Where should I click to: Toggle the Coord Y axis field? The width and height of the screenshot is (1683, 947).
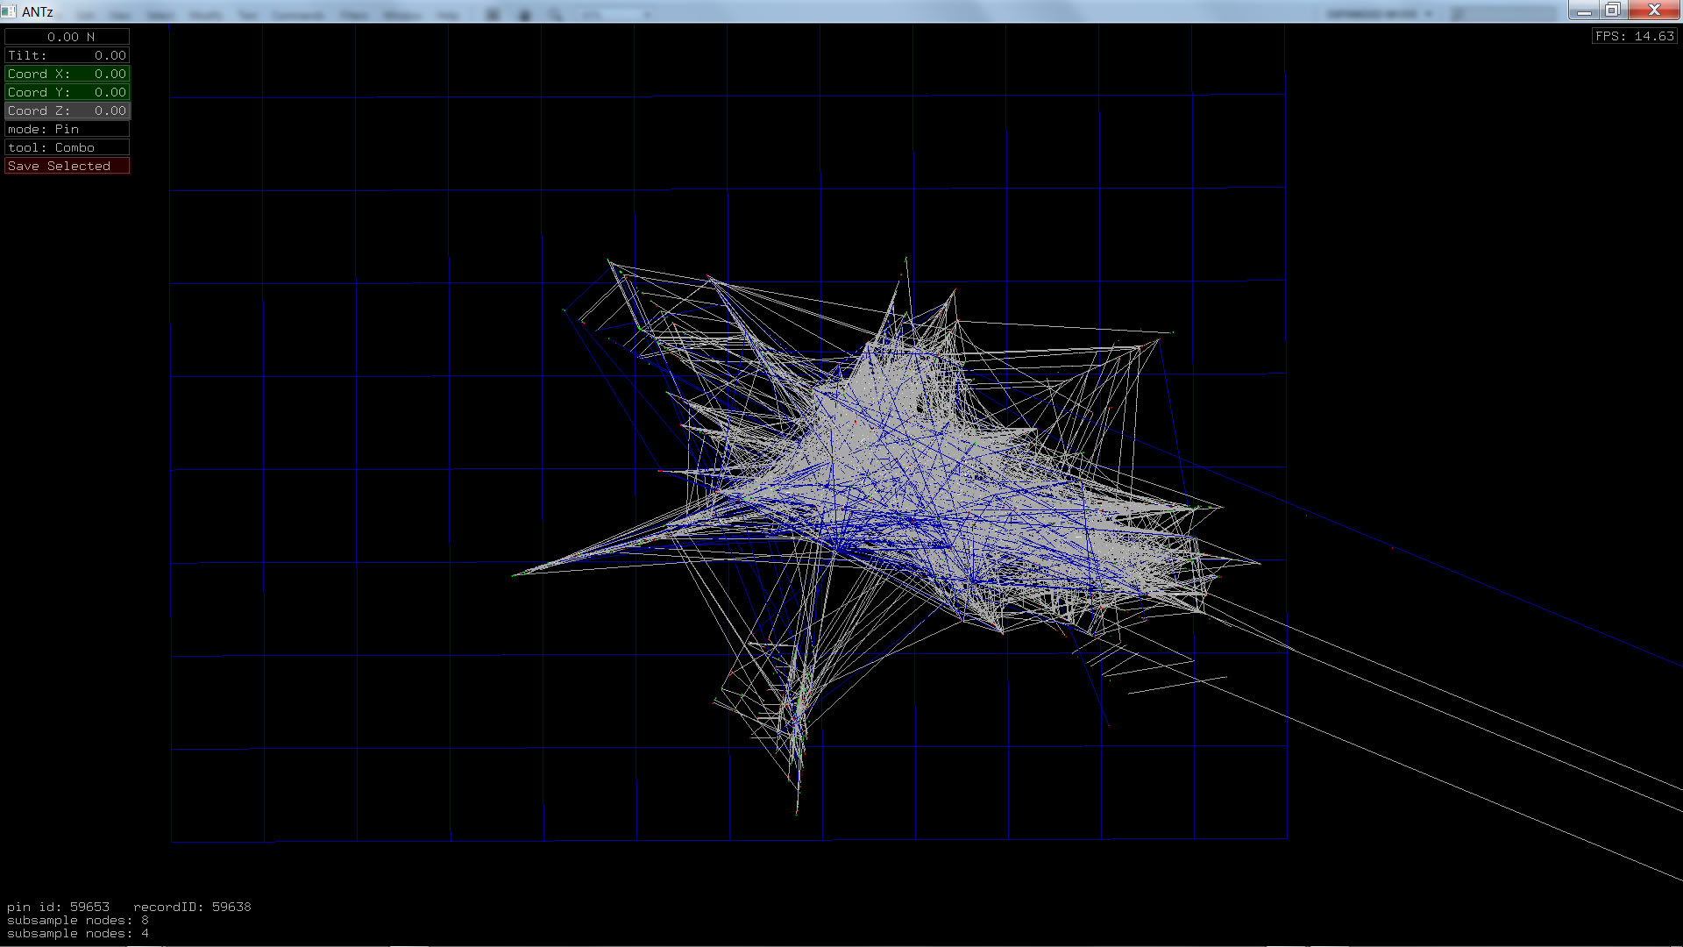67,92
